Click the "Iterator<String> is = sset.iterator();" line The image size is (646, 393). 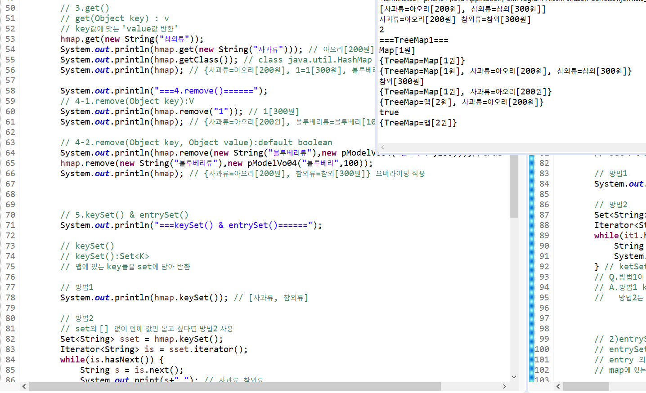click(154, 349)
